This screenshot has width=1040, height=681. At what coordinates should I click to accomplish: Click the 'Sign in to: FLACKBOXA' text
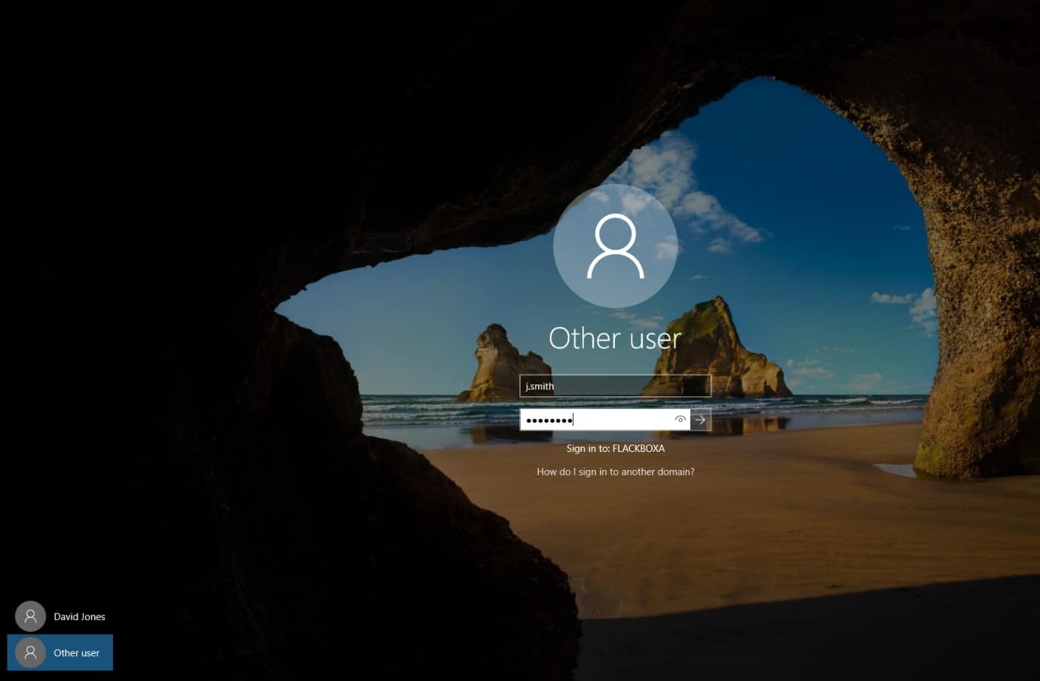click(615, 448)
